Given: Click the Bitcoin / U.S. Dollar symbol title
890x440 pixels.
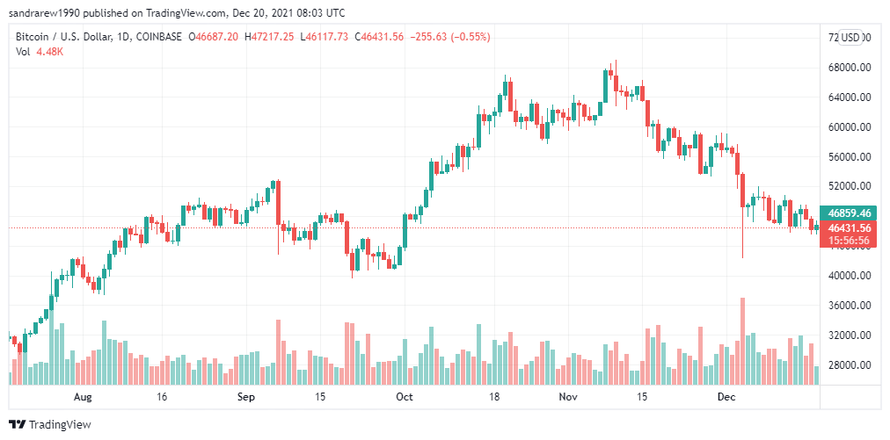Looking at the screenshot, I should [x=65, y=37].
